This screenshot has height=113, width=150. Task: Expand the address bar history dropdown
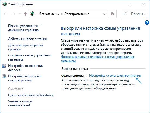click(104, 14)
